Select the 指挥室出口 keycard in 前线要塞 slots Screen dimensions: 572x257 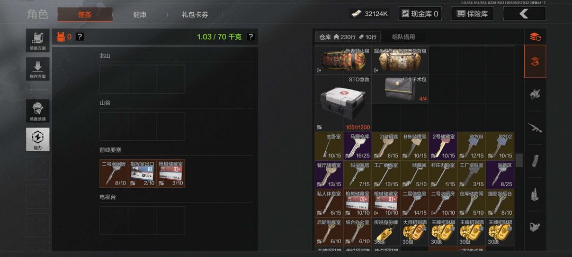pos(142,173)
